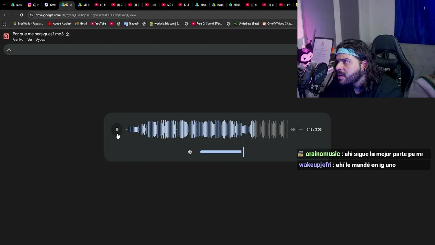The height and width of the screenshot is (245, 435).
Task: Switch to the 'misn' Drive tab
Action: [16, 5]
